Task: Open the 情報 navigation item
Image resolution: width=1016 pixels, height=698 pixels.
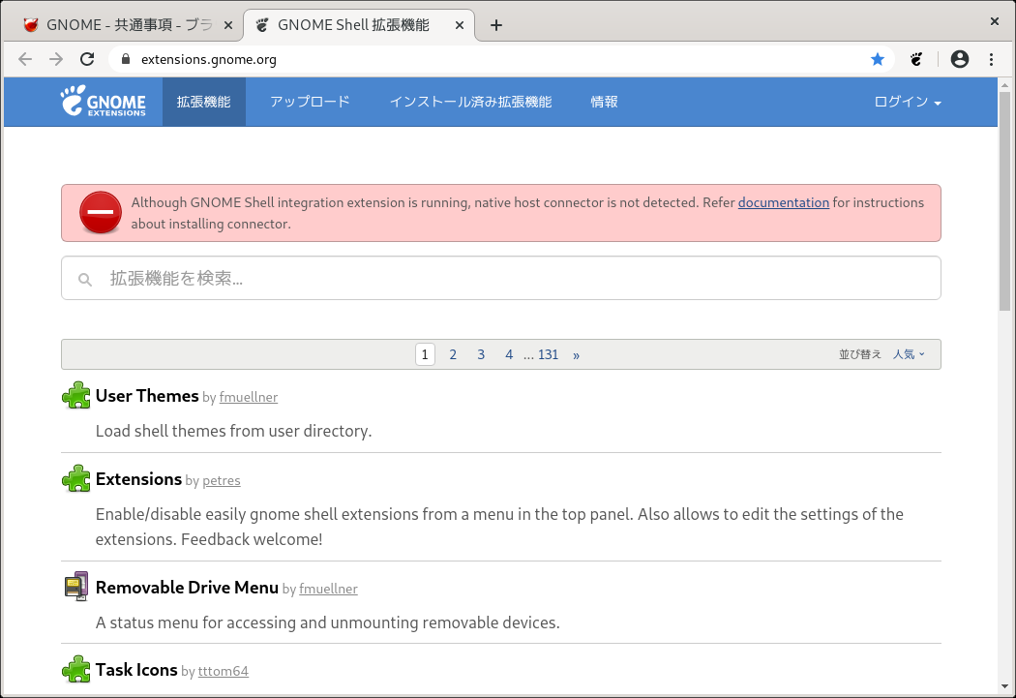Action: [x=604, y=102]
